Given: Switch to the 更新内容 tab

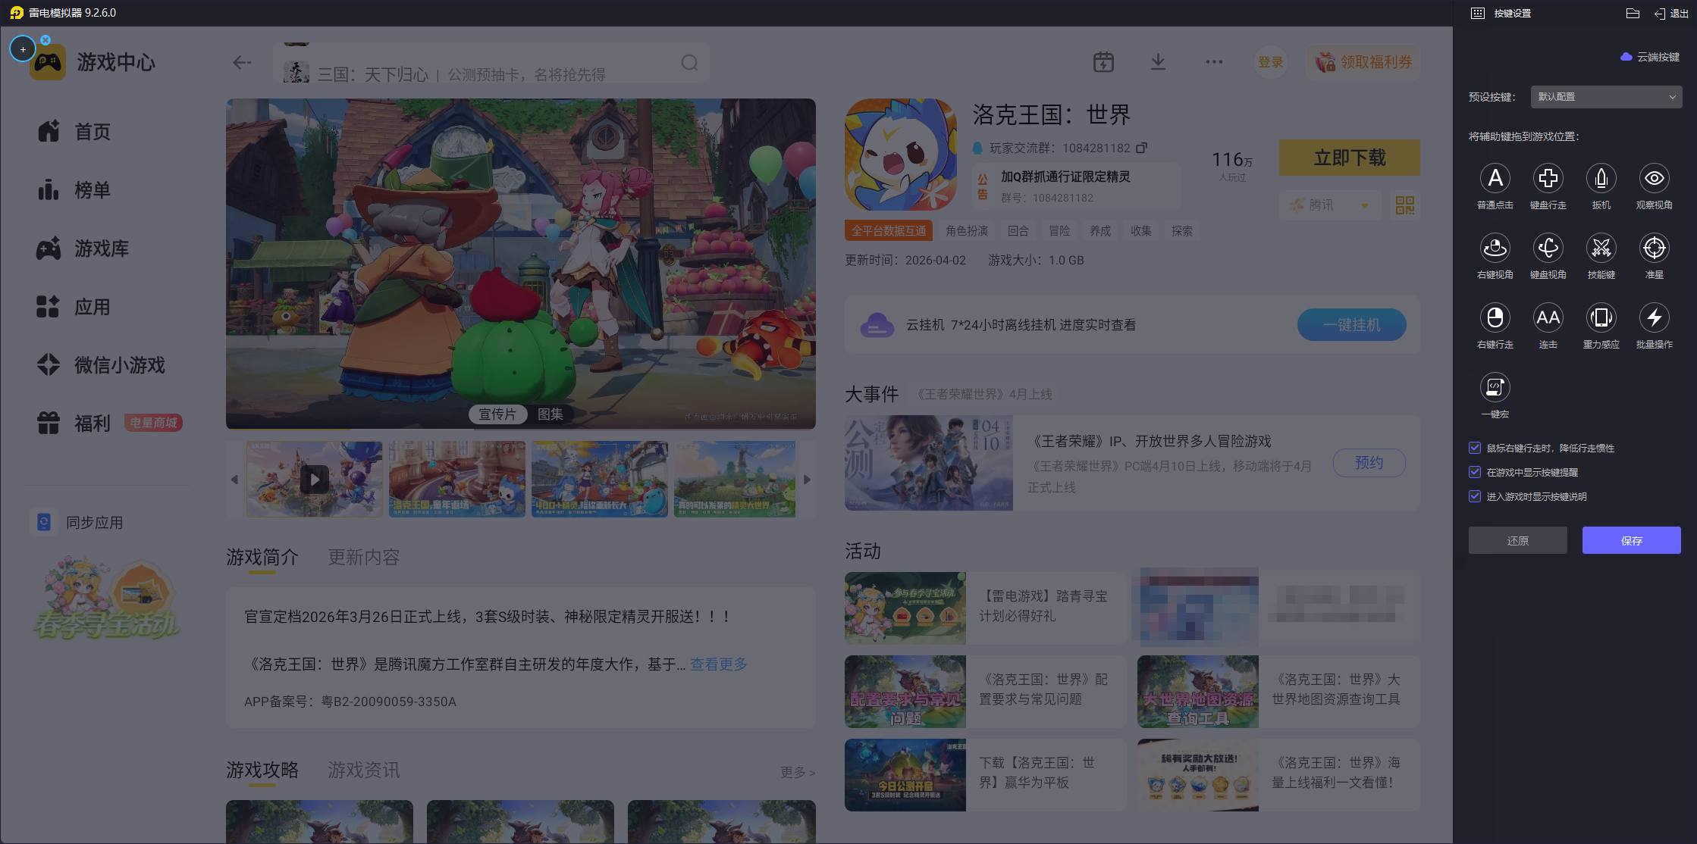Looking at the screenshot, I should pyautogui.click(x=363, y=558).
